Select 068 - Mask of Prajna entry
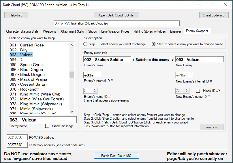Viewport: 233px width, 163px height. click(39, 79)
